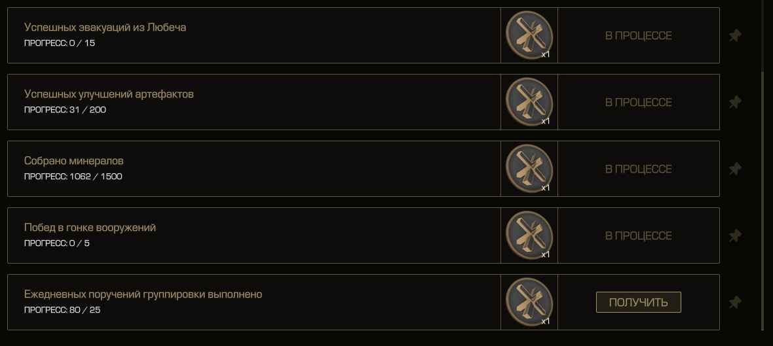
Task: Click the vertical scrollbar on the right
Action: (763, 201)
